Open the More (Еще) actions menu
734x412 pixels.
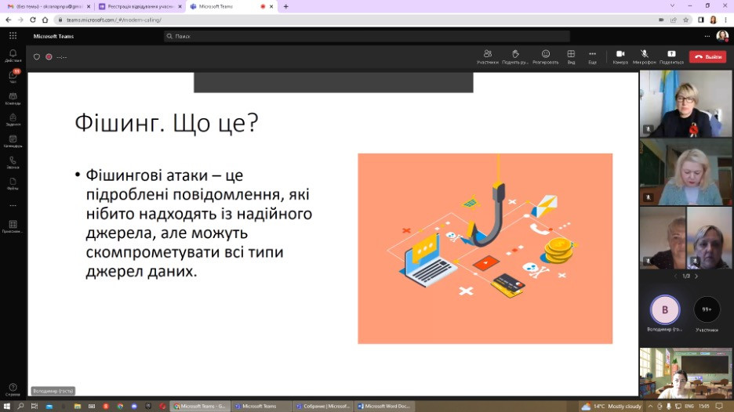[592, 56]
